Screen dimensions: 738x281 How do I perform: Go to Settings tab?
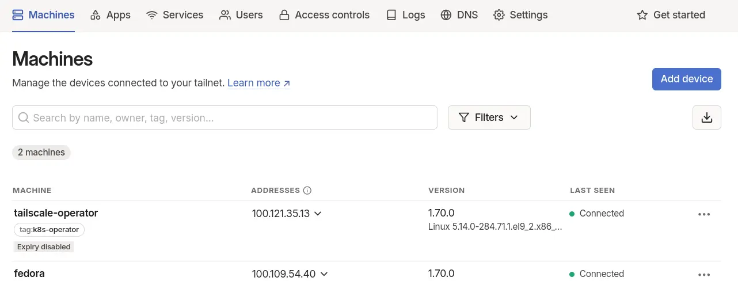coord(520,15)
